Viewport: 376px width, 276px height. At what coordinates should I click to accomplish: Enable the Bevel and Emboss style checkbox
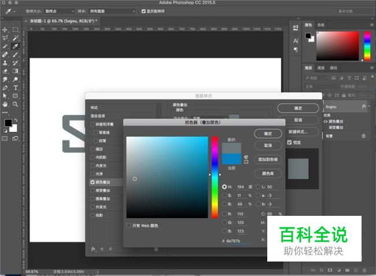[x=93, y=124]
